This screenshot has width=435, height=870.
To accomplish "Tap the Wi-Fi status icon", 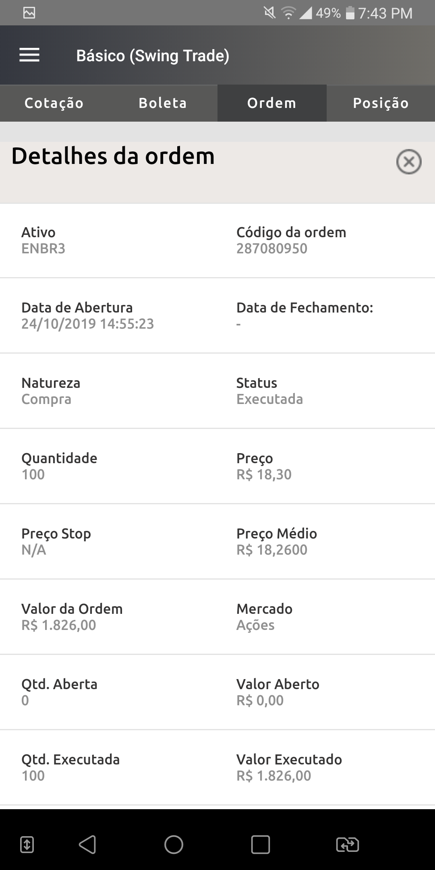I will click(x=288, y=13).
